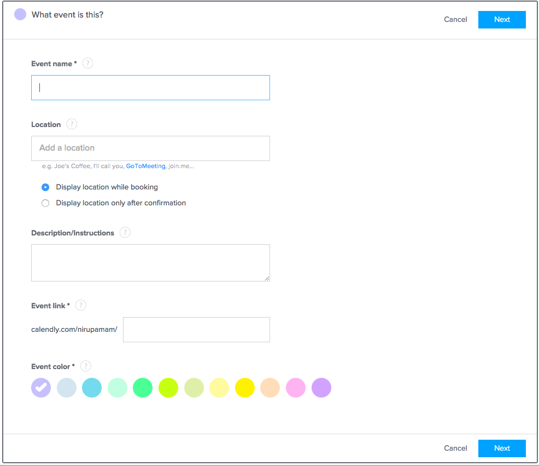The image size is (539, 466).
Task: Select the pink event color swatch
Action: coord(296,388)
